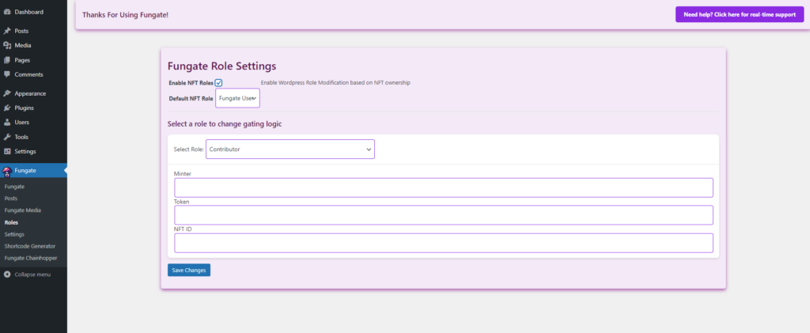Click the Comments bubble icon
The height and width of the screenshot is (333, 810).
7,74
